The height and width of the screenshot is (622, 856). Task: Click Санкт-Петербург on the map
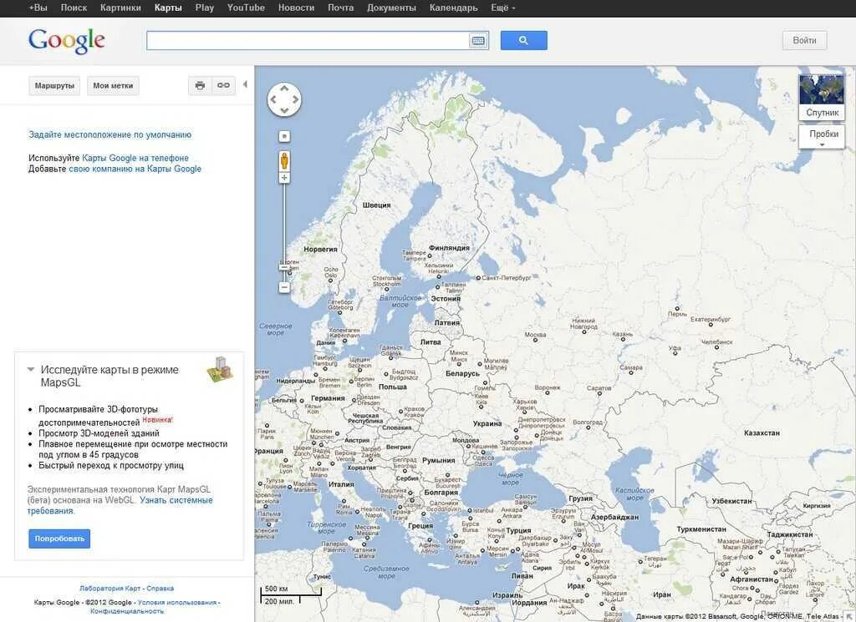506,277
